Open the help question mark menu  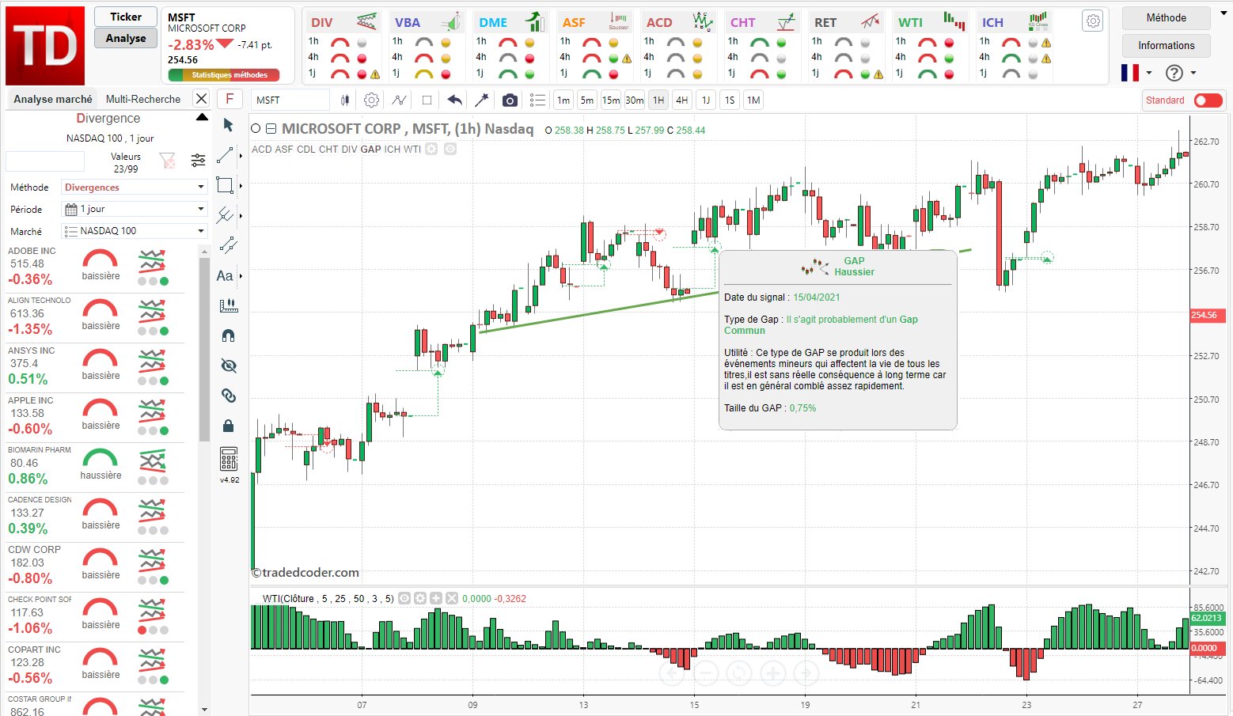click(x=1174, y=73)
